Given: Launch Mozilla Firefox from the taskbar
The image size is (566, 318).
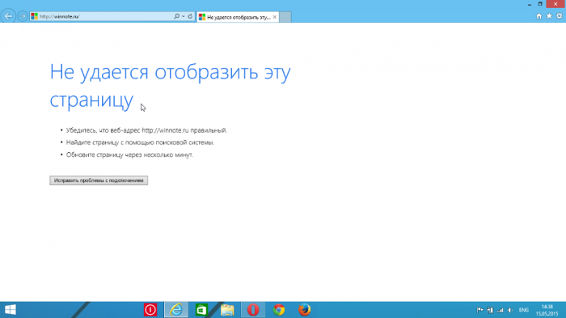Looking at the screenshot, I should [x=304, y=310].
